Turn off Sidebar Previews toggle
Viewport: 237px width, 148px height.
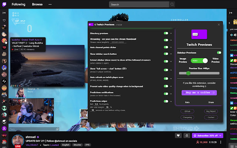pyautogui.click(x=218, y=53)
